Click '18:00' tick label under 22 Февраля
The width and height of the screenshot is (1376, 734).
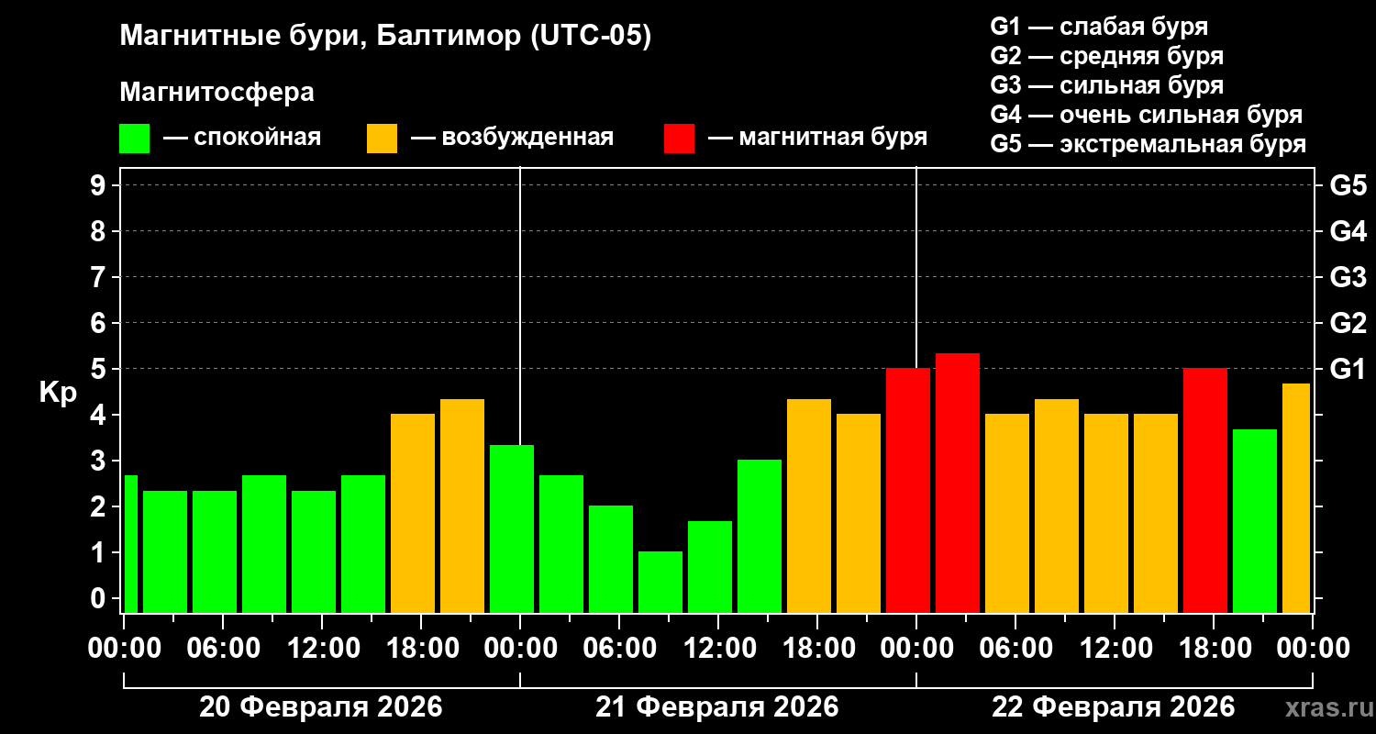(x=1214, y=648)
